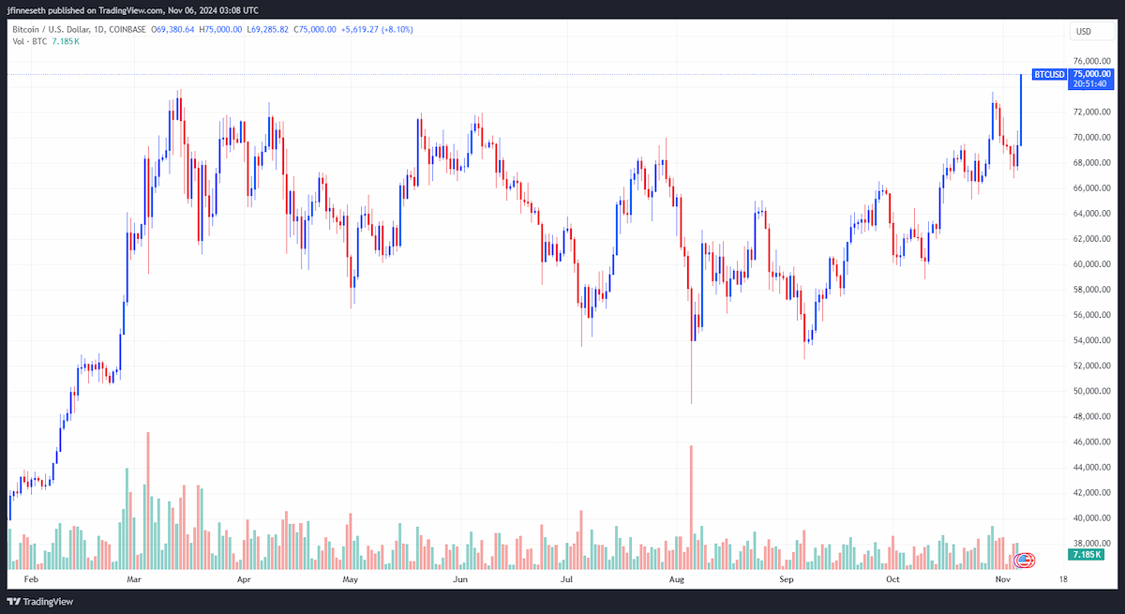Click the Jun label on time axis
The image size is (1125, 614).
click(460, 579)
